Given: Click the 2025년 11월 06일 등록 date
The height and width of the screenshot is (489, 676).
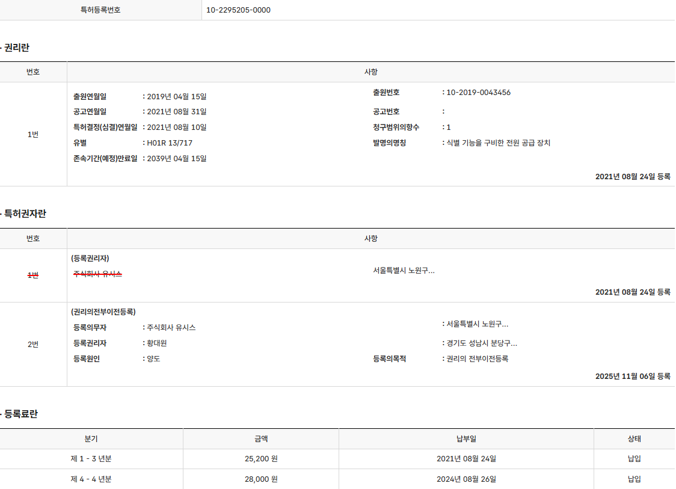Looking at the screenshot, I should (633, 377).
